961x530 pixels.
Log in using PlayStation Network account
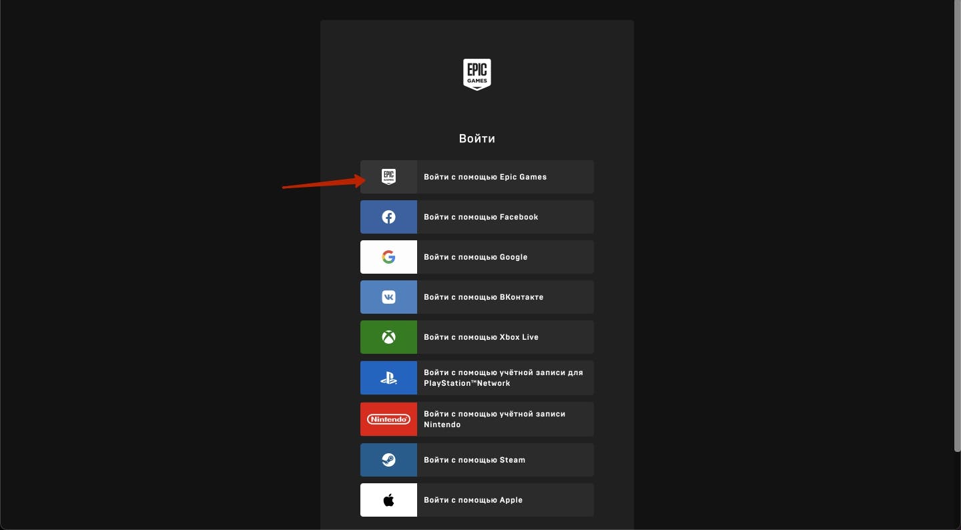coord(477,378)
